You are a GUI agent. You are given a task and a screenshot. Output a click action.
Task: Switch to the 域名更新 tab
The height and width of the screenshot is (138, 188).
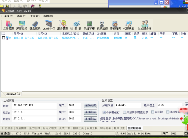[x=106, y=128]
